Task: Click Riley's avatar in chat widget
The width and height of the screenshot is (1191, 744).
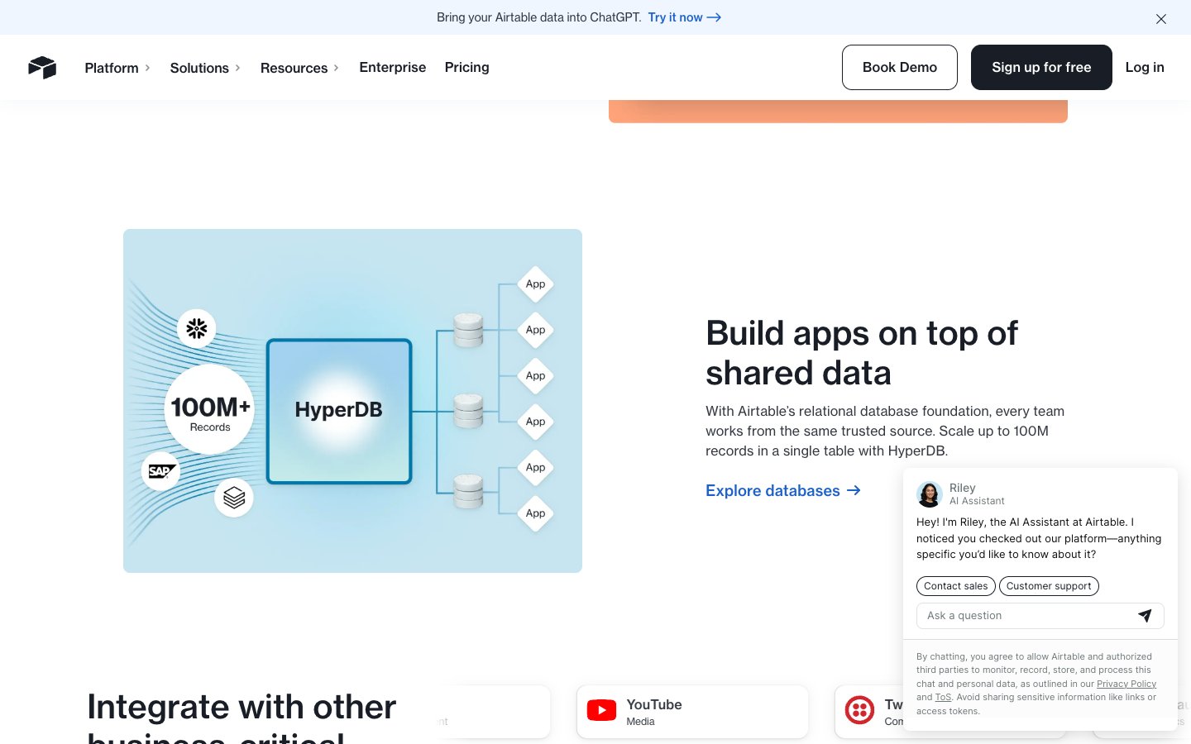Action: (930, 494)
